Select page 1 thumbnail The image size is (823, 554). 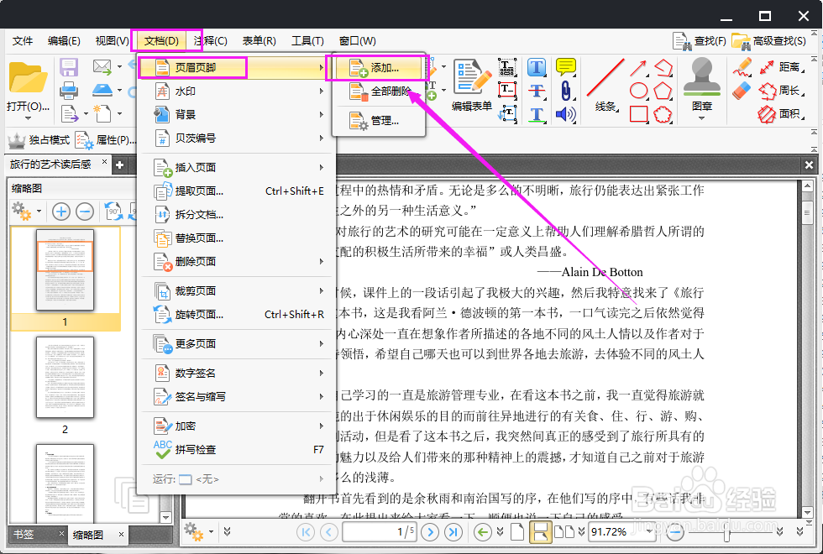66,269
